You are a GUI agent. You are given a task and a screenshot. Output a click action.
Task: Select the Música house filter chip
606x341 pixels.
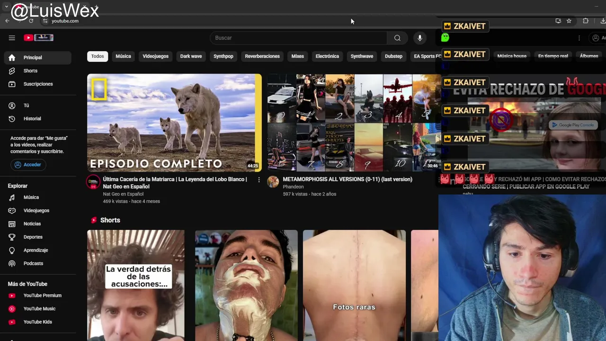(512, 56)
